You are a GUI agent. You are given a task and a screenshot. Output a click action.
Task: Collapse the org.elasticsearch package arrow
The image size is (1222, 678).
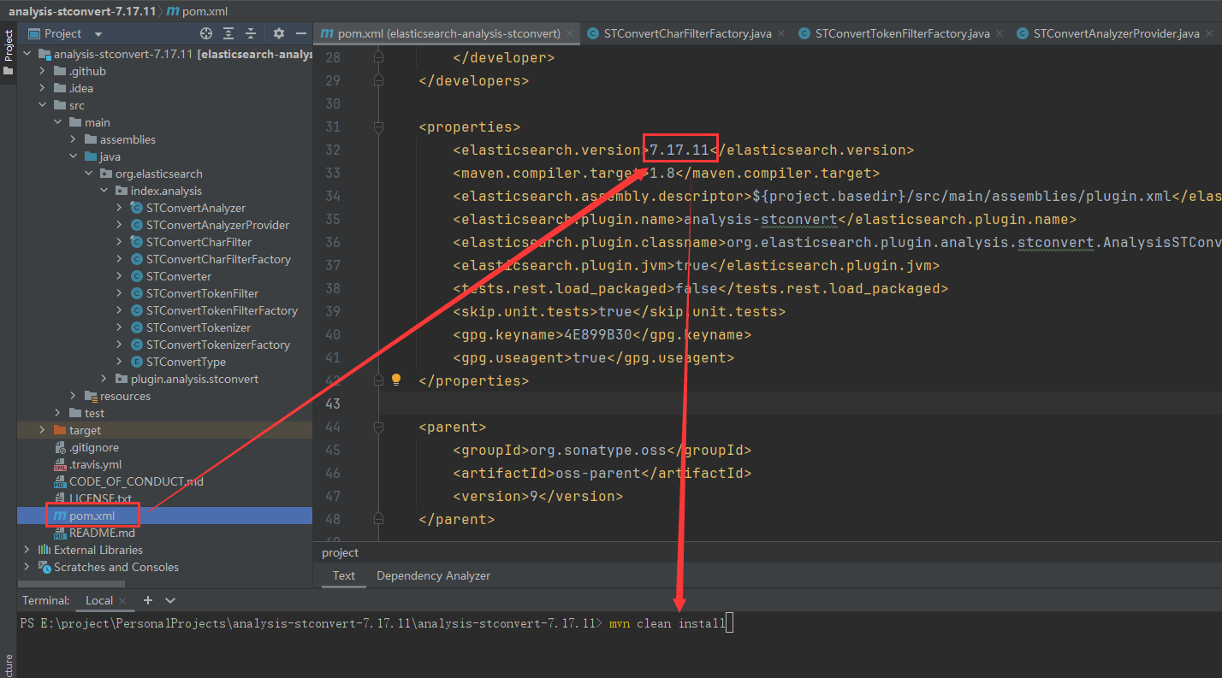[x=88, y=174]
